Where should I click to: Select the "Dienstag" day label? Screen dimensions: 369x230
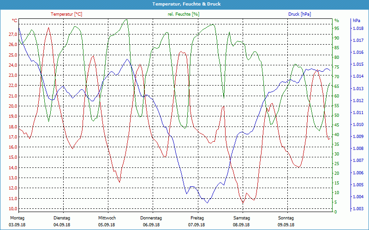[62, 218]
